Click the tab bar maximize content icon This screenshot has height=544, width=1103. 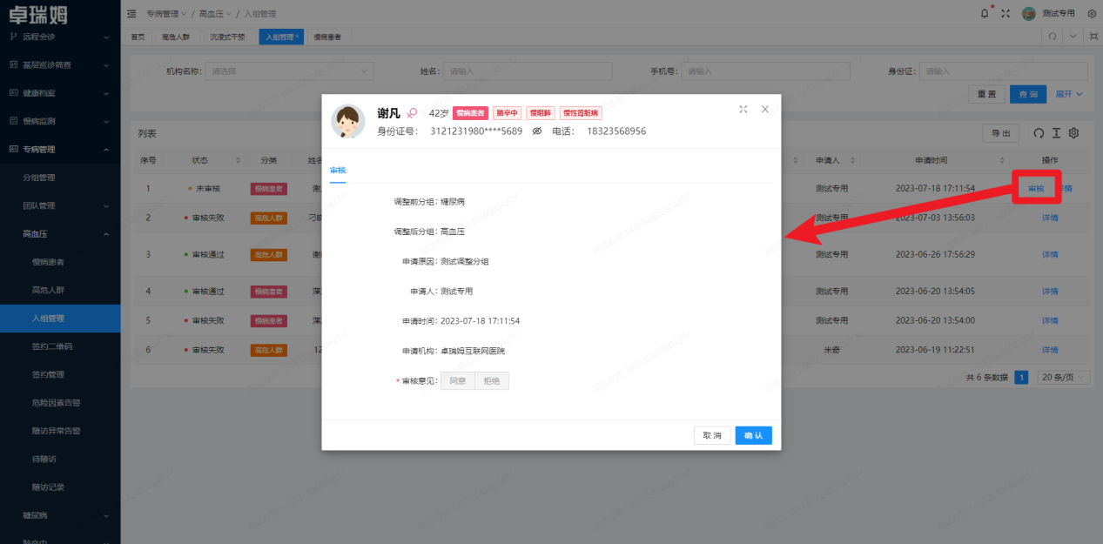[1093, 37]
